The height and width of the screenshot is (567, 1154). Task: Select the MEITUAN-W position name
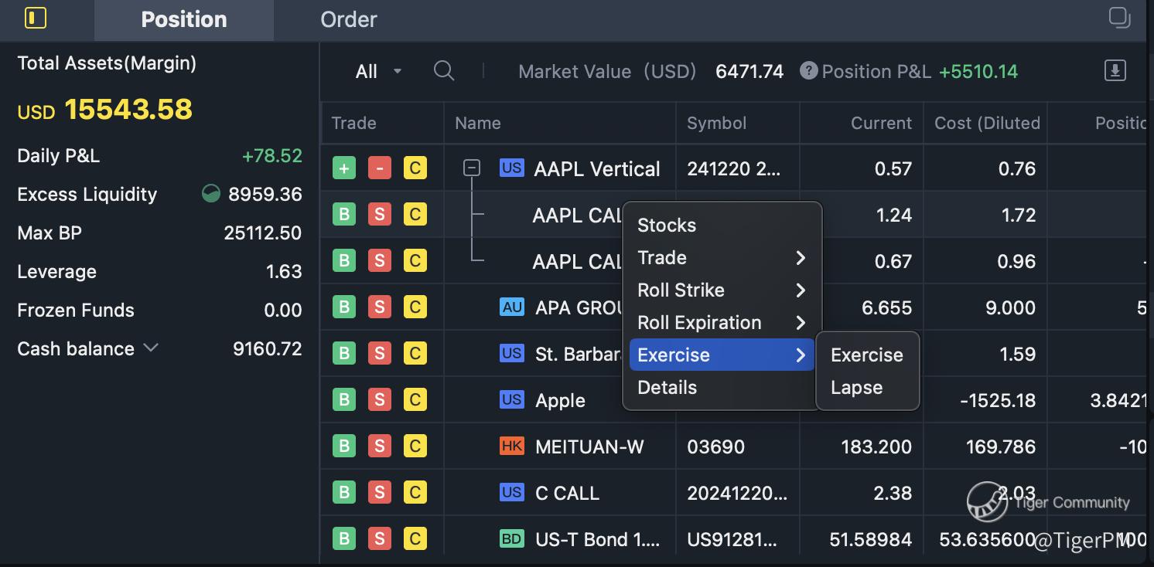589,446
